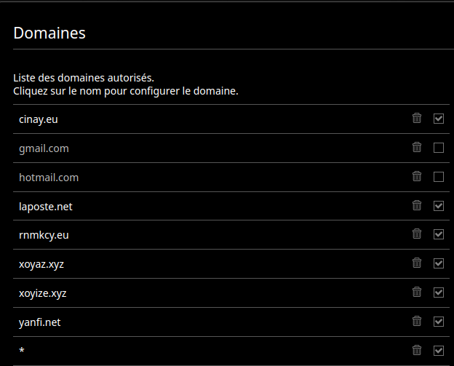Image resolution: width=454 pixels, height=366 pixels.
Task: Click the yanfi.net domain name
Action: (x=40, y=322)
